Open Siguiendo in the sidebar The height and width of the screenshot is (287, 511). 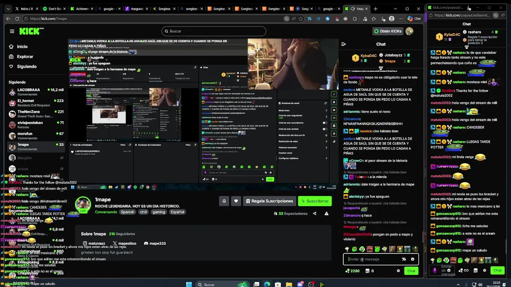(x=26, y=67)
